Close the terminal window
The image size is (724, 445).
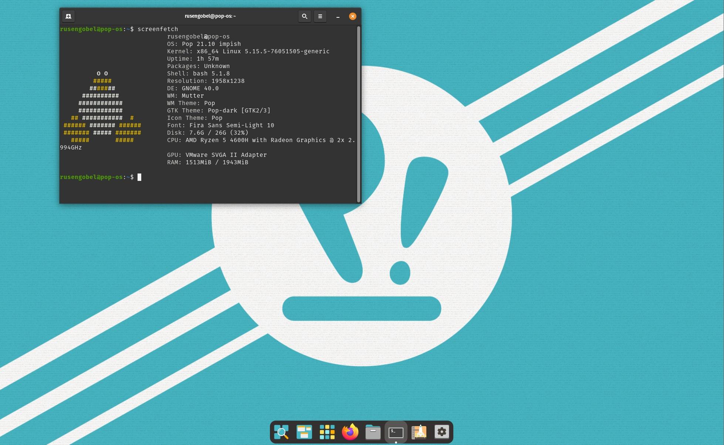point(353,16)
